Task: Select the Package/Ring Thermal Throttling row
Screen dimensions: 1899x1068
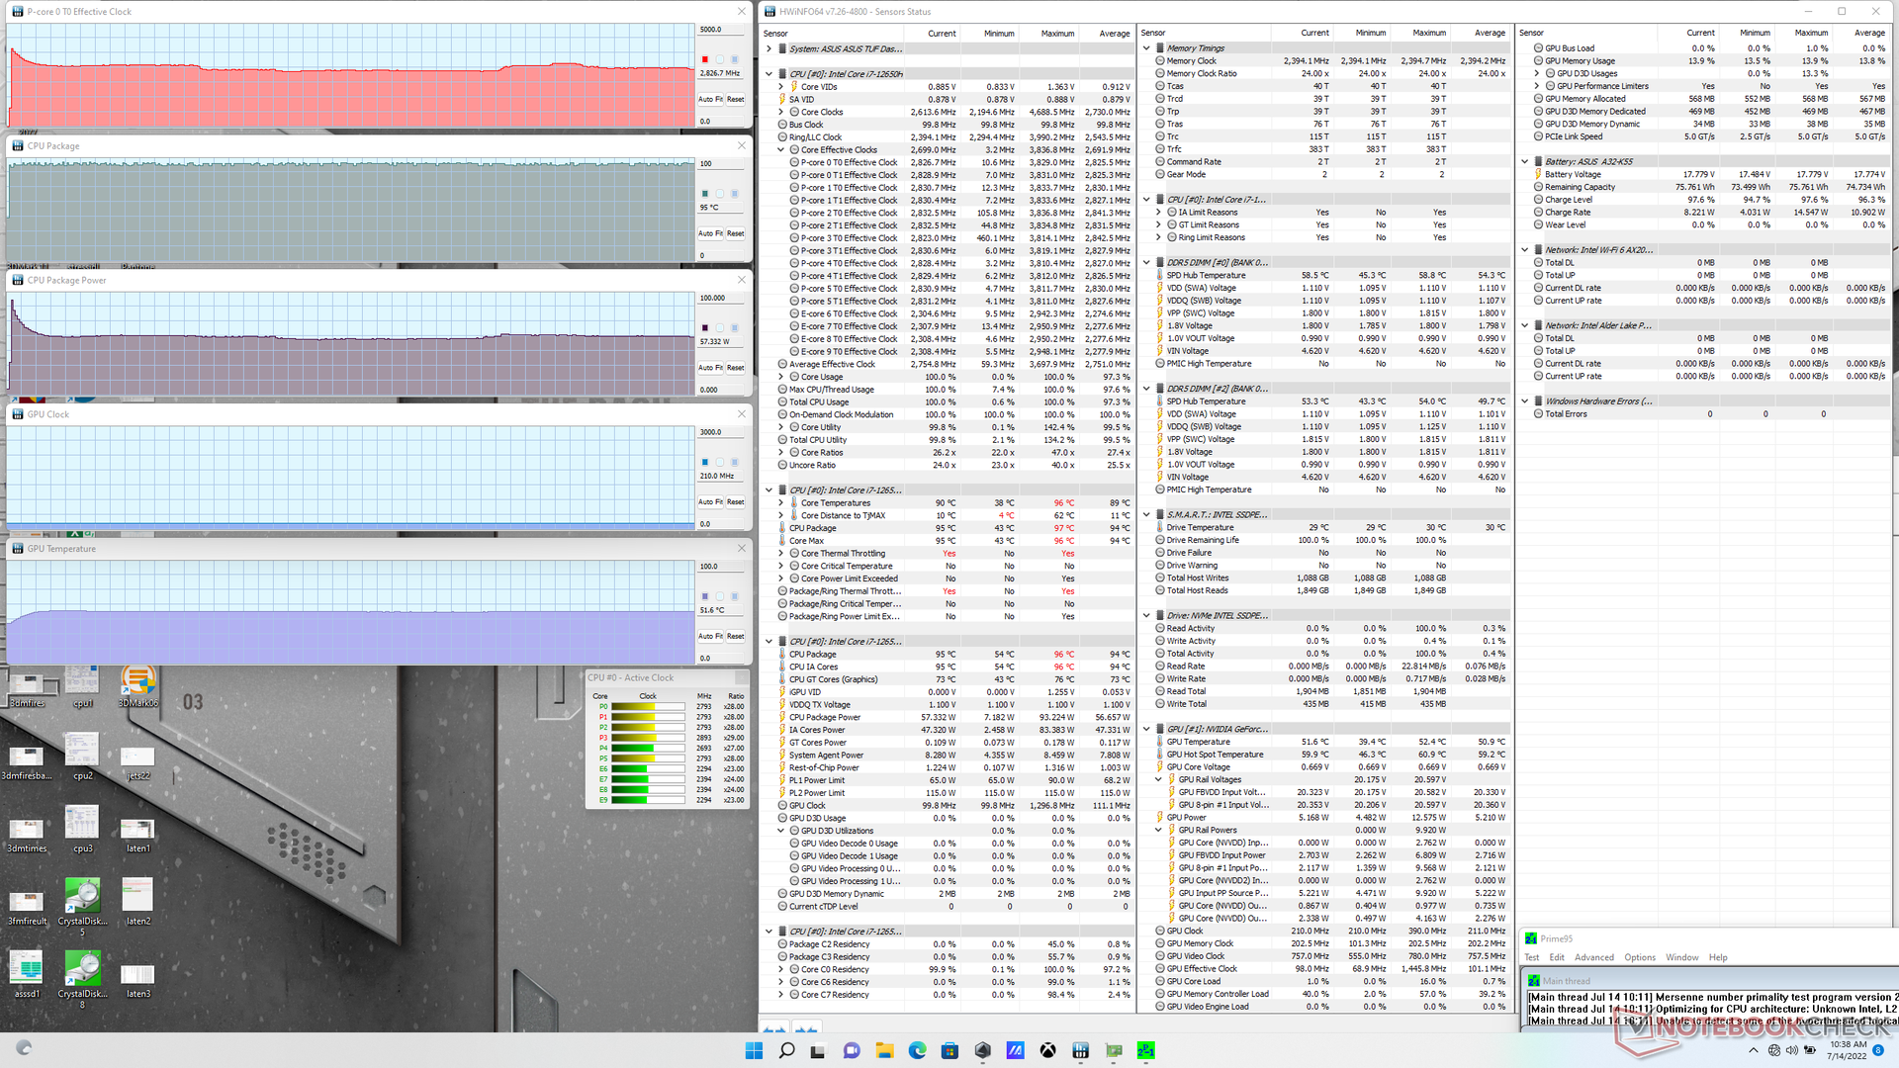Action: (x=948, y=591)
